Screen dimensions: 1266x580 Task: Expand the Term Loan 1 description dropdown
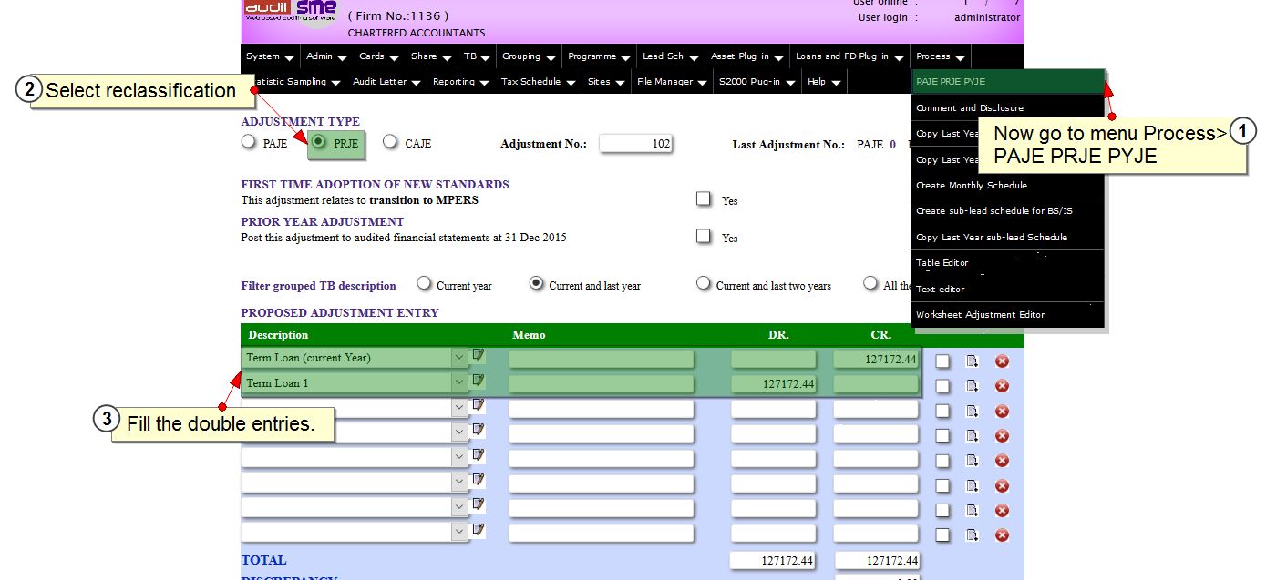pos(458,383)
